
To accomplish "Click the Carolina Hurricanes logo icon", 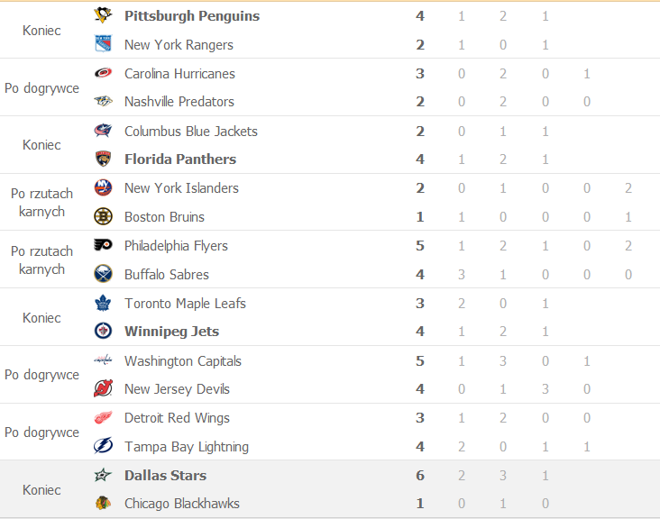I will tap(103, 73).
